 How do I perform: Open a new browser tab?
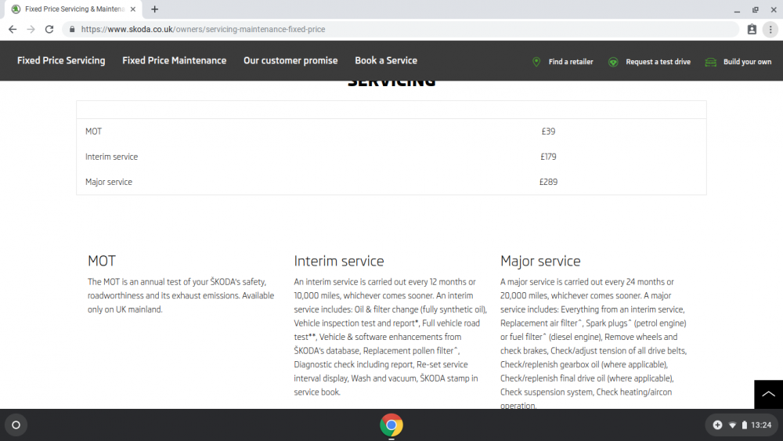pyautogui.click(x=155, y=9)
